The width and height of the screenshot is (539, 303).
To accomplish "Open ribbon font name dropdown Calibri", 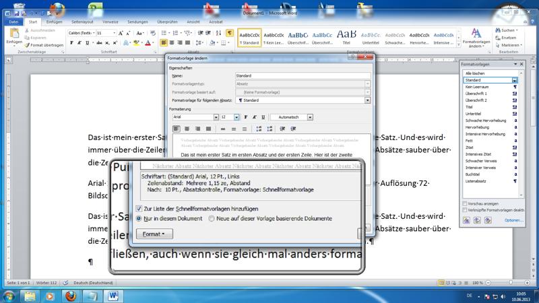I will pos(93,33).
